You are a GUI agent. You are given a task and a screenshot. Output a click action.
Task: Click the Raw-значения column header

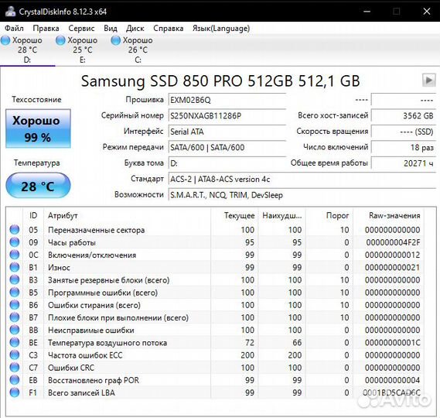[389, 215]
